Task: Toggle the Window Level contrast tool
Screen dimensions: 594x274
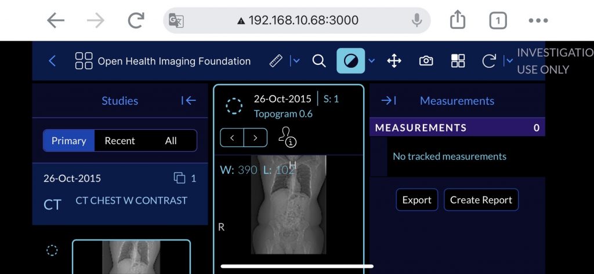Action: pyautogui.click(x=351, y=61)
